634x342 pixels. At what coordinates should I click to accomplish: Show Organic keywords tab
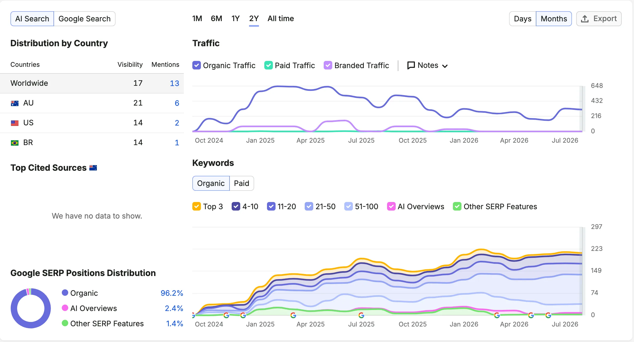211,183
